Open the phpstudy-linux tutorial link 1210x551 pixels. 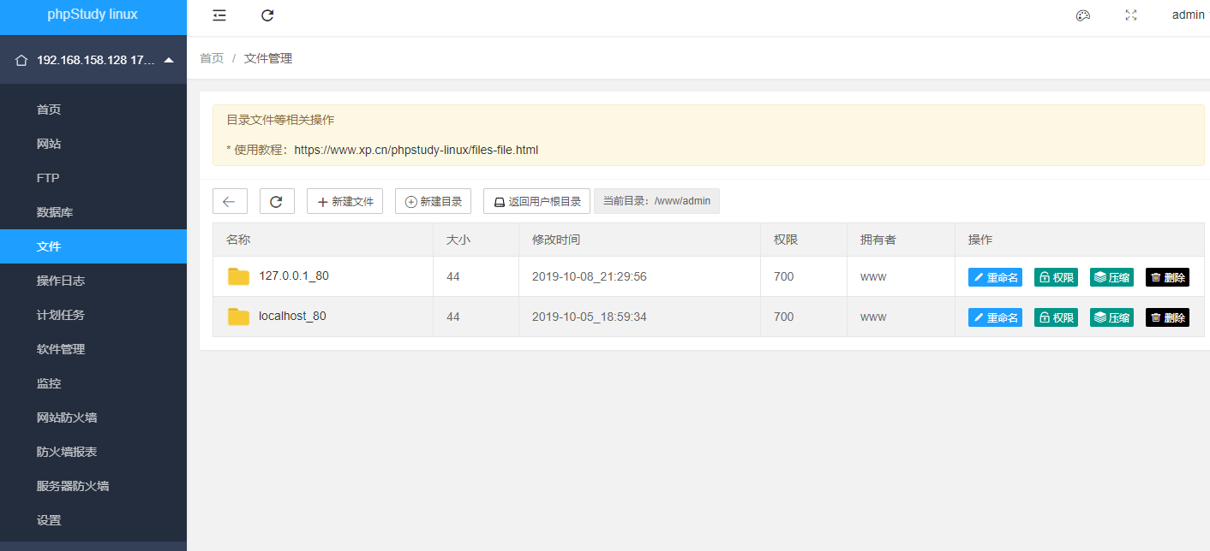[x=416, y=150]
